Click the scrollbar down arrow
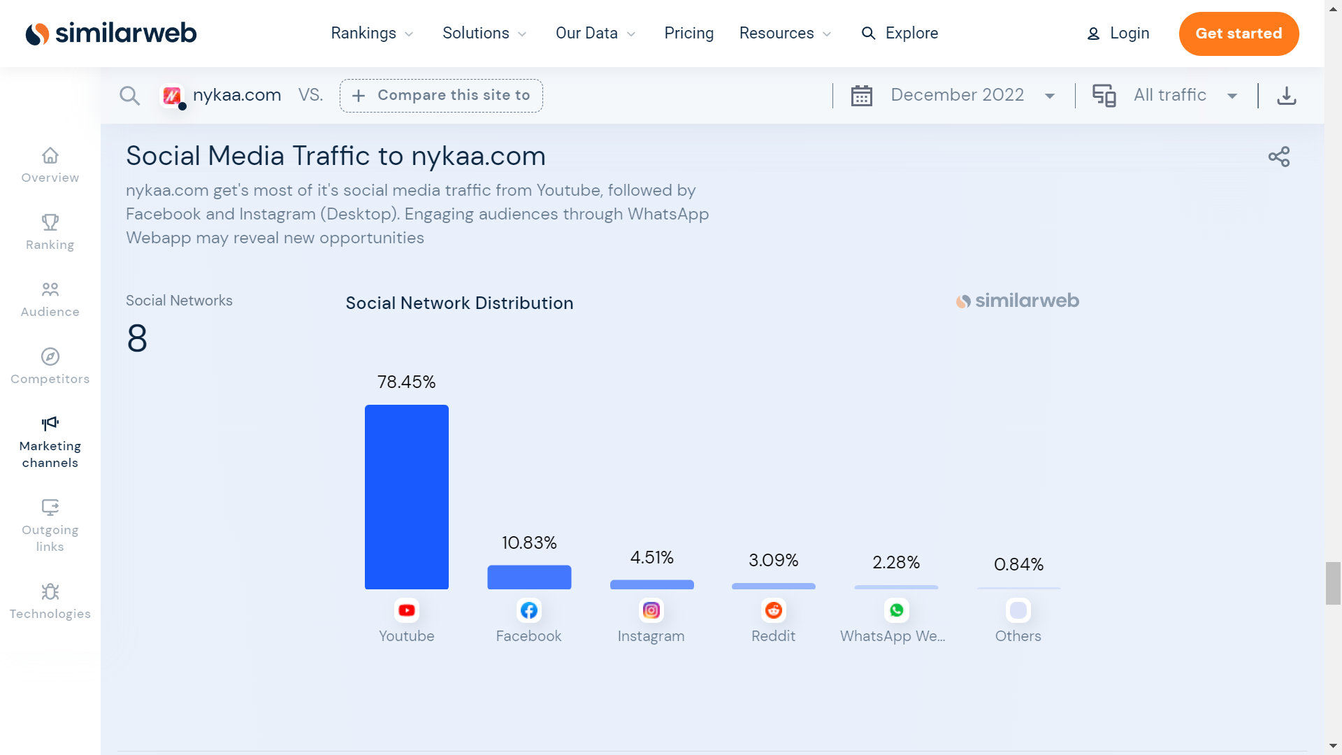This screenshot has height=755, width=1342. click(1333, 747)
